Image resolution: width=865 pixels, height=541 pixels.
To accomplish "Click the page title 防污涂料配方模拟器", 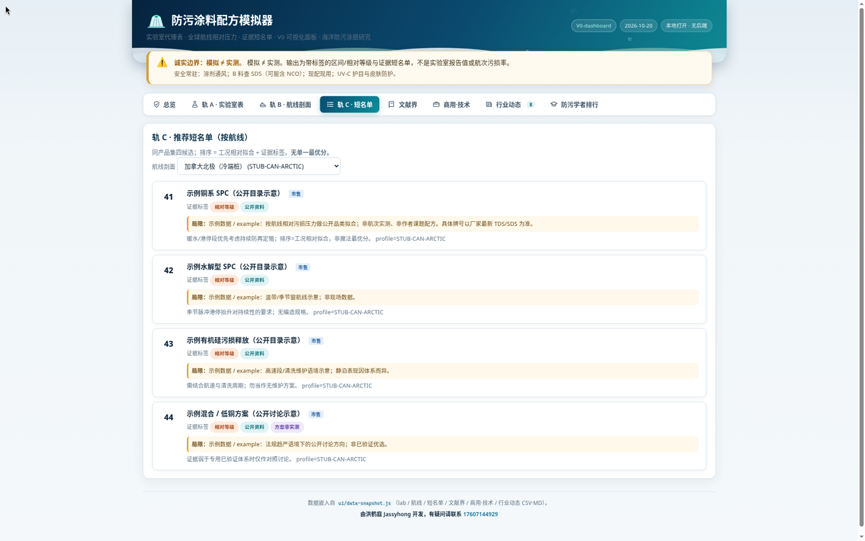I will pyautogui.click(x=222, y=21).
